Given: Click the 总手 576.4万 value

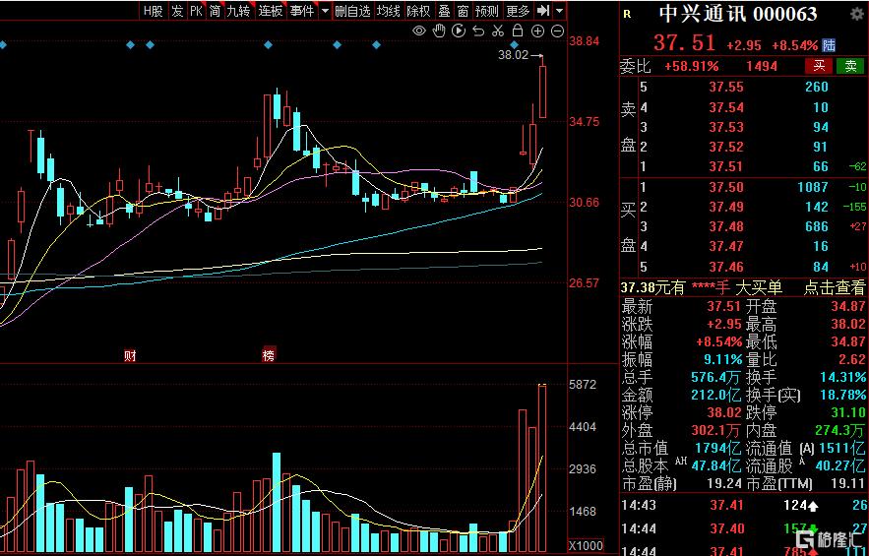Looking at the screenshot, I should coord(715,377).
